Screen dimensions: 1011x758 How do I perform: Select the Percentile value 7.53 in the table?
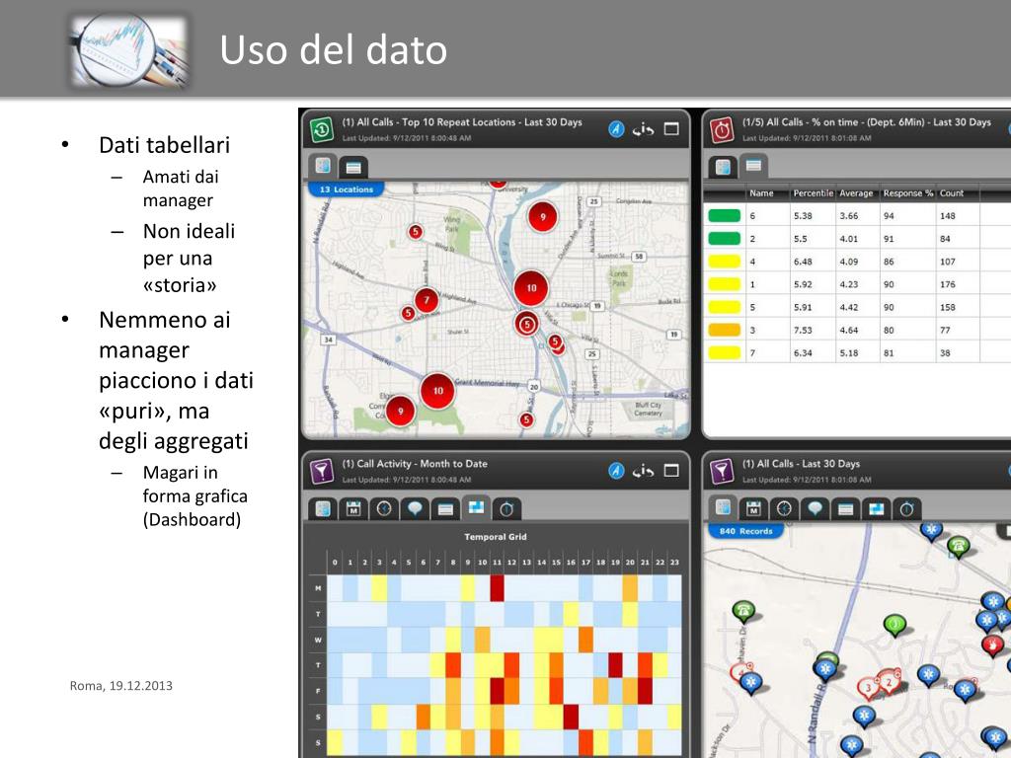[x=803, y=330]
